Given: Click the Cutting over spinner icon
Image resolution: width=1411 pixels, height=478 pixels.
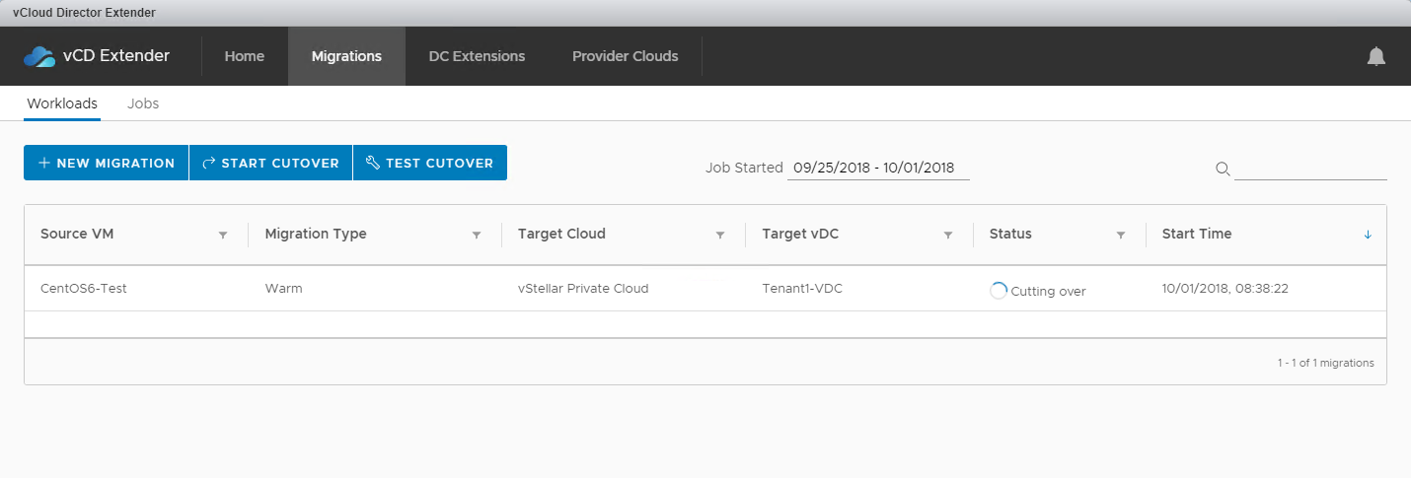Looking at the screenshot, I should pyautogui.click(x=998, y=291).
